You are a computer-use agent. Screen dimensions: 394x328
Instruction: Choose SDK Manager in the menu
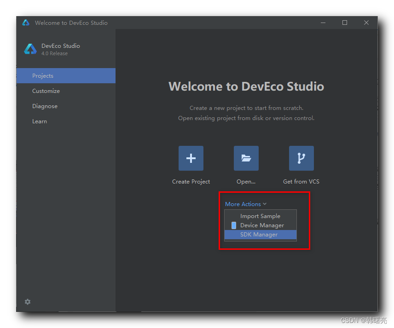coord(259,235)
